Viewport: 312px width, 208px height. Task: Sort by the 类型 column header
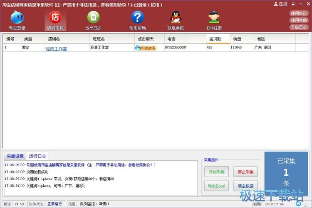click(x=33, y=39)
